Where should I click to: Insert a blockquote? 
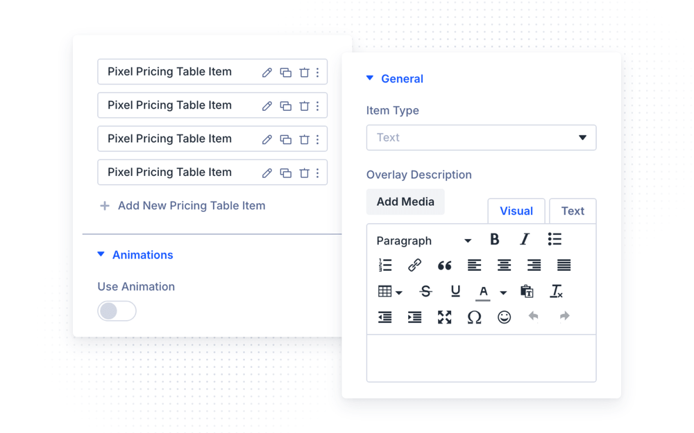tap(444, 265)
